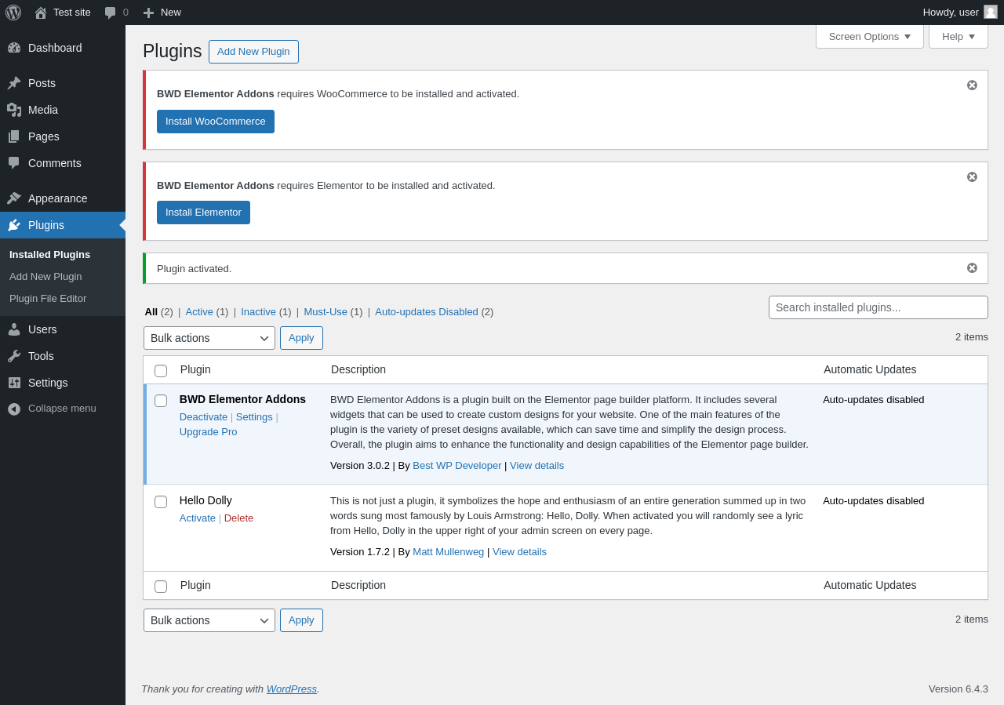1004x705 pixels.
Task: Open Tools via the wrench icon
Action: click(14, 356)
